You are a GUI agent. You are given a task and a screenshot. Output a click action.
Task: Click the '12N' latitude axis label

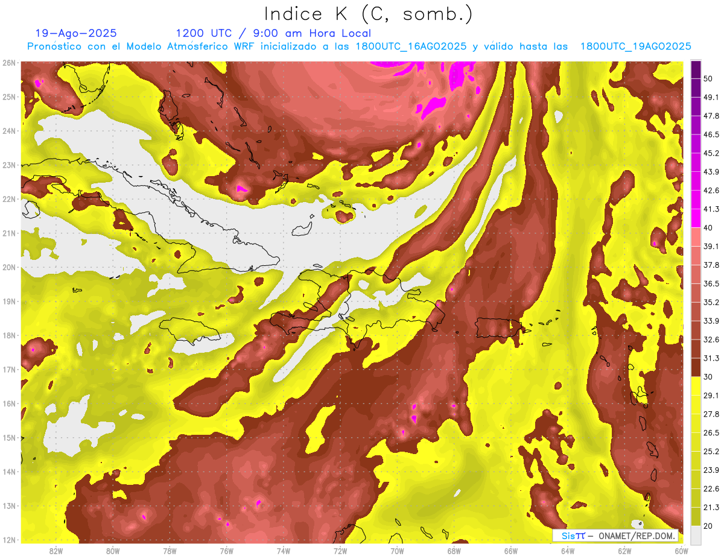(x=9, y=539)
